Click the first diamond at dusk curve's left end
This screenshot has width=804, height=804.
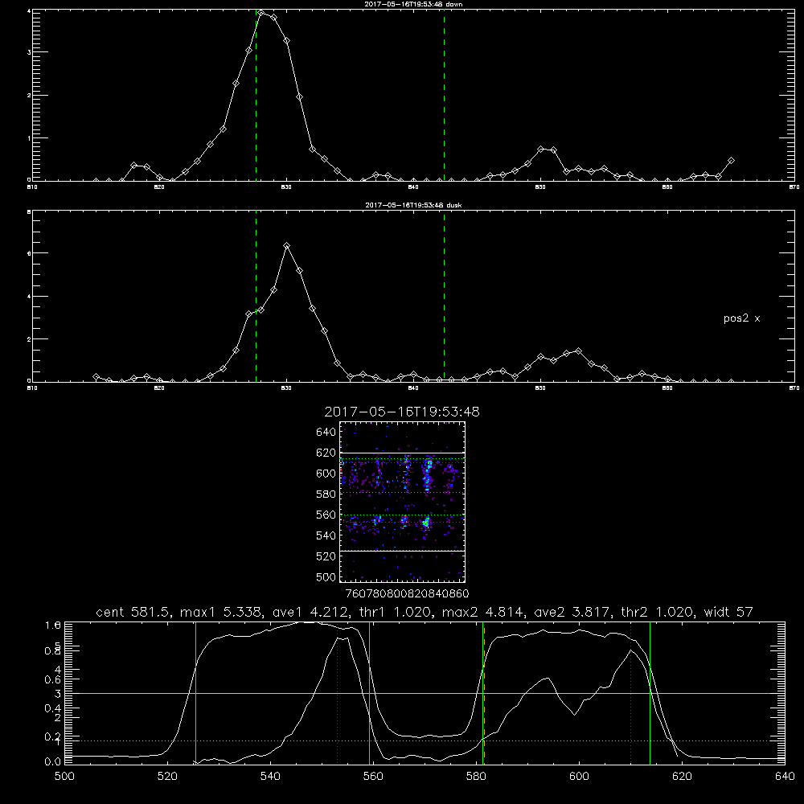(96, 376)
